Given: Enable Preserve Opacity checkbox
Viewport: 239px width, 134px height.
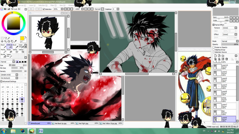Looking at the screenshot, I should click(214, 47).
